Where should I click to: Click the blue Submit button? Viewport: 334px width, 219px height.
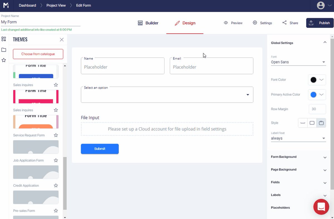(x=100, y=149)
